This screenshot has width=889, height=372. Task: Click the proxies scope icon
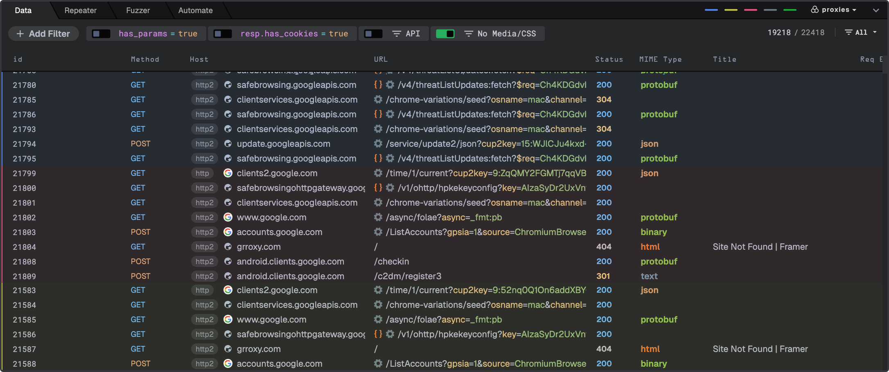815,9
